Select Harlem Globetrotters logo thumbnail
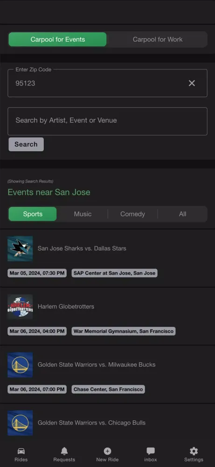 [20, 306]
